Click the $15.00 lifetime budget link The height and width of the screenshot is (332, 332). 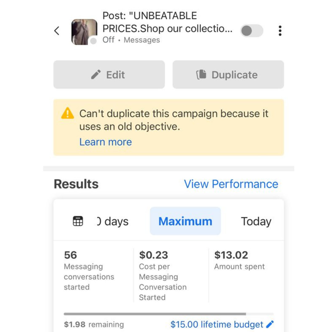[217, 324]
